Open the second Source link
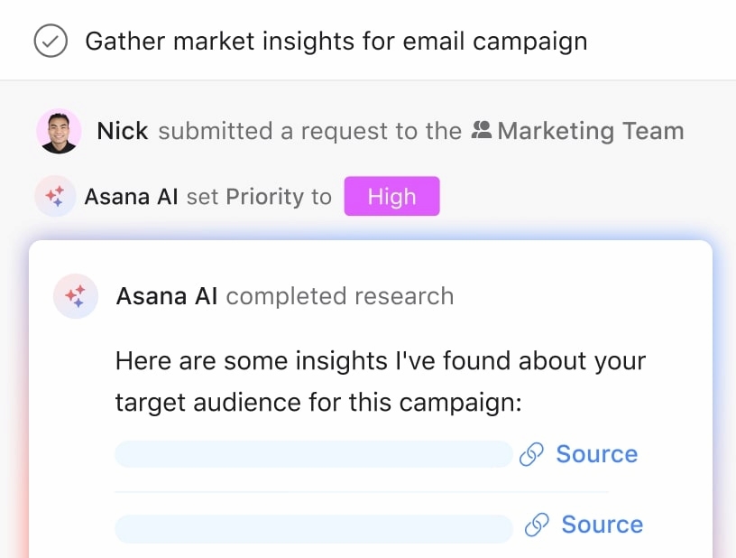This screenshot has width=736, height=558. pos(601,524)
